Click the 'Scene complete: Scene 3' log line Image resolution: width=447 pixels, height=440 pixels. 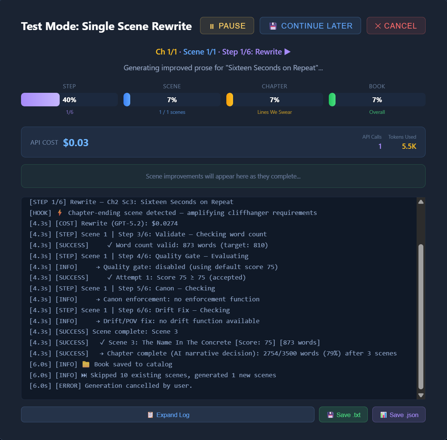click(104, 331)
